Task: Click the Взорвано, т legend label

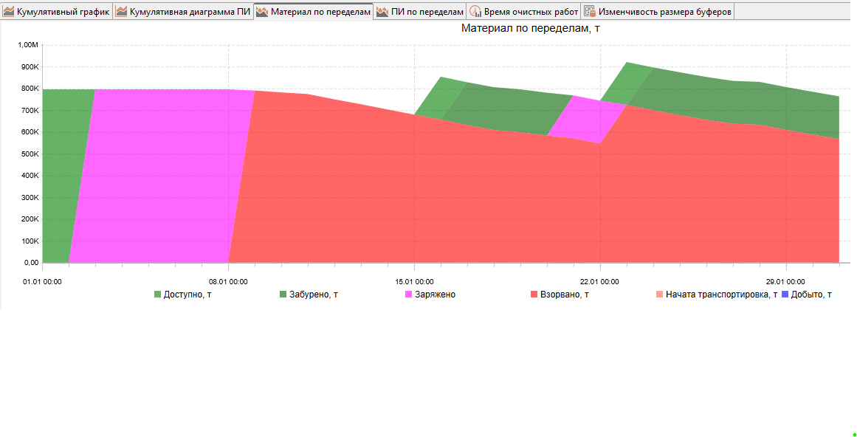Action: click(x=564, y=295)
